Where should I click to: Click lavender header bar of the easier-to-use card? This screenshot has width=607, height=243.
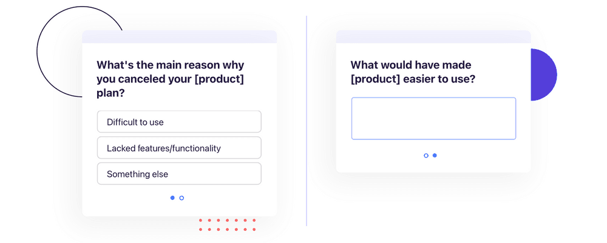point(433,37)
